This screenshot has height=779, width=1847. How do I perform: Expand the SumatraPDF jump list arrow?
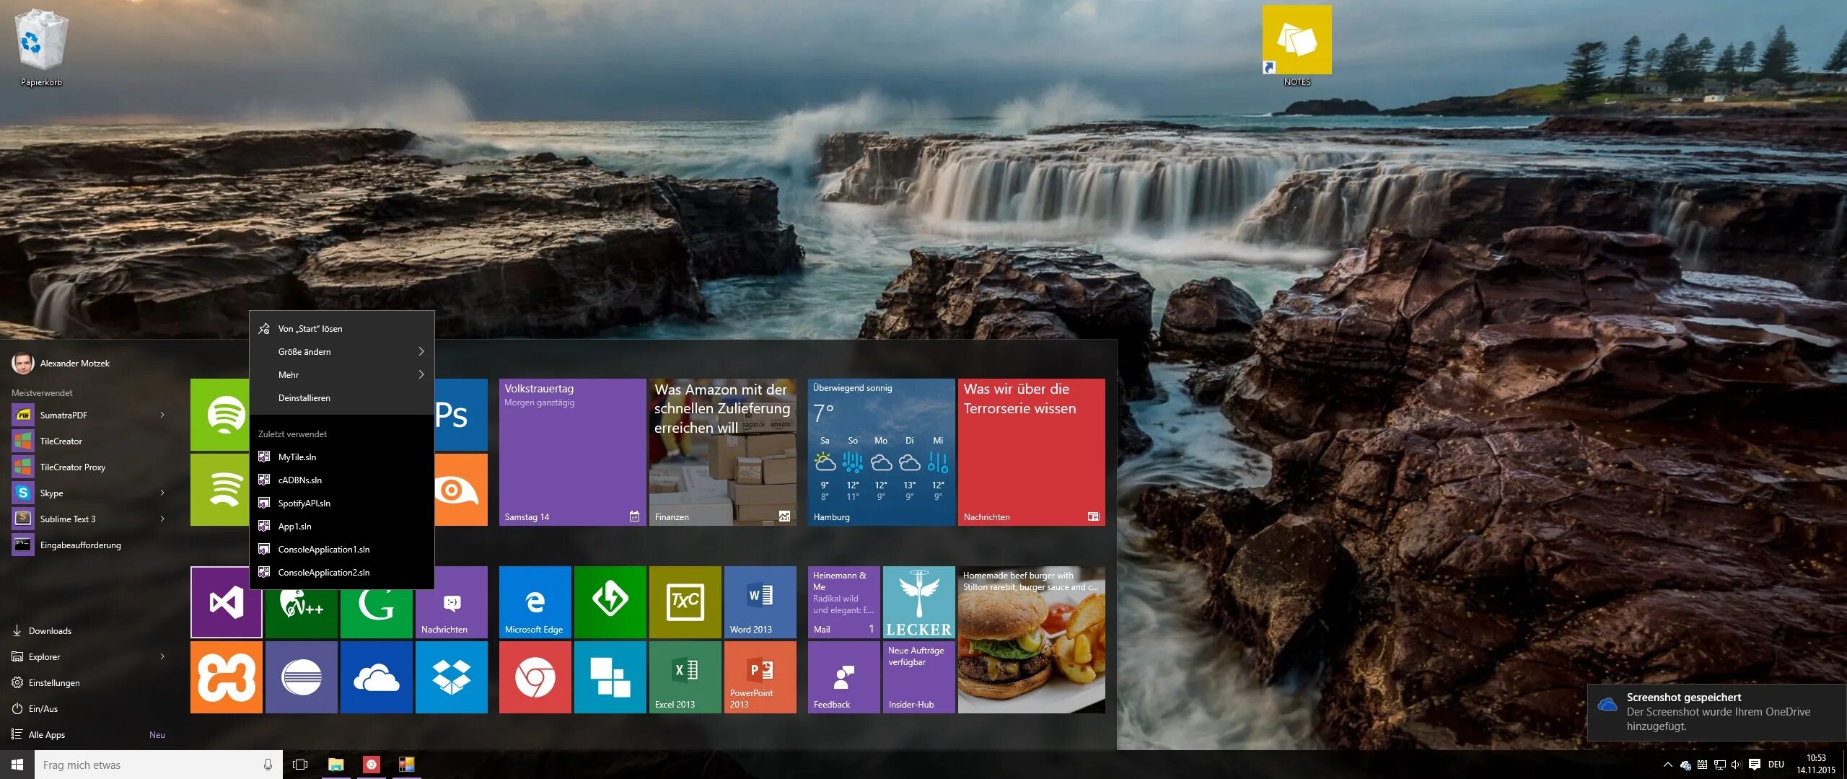pyautogui.click(x=162, y=415)
